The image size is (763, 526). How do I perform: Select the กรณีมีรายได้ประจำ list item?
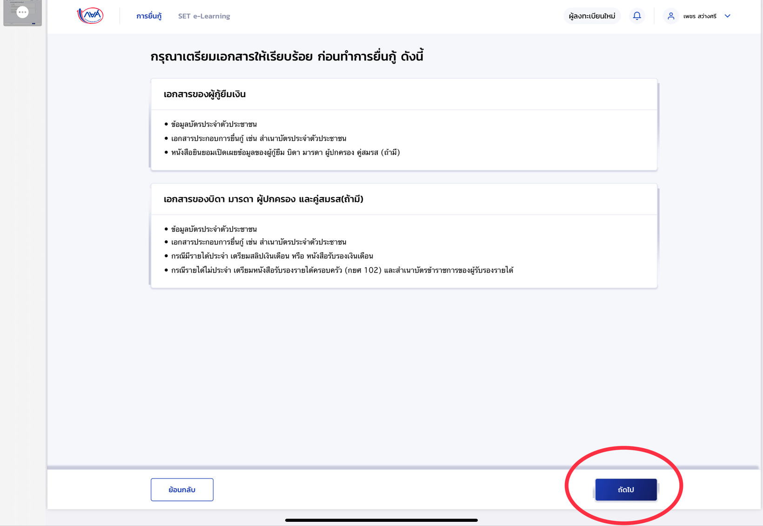click(x=272, y=256)
